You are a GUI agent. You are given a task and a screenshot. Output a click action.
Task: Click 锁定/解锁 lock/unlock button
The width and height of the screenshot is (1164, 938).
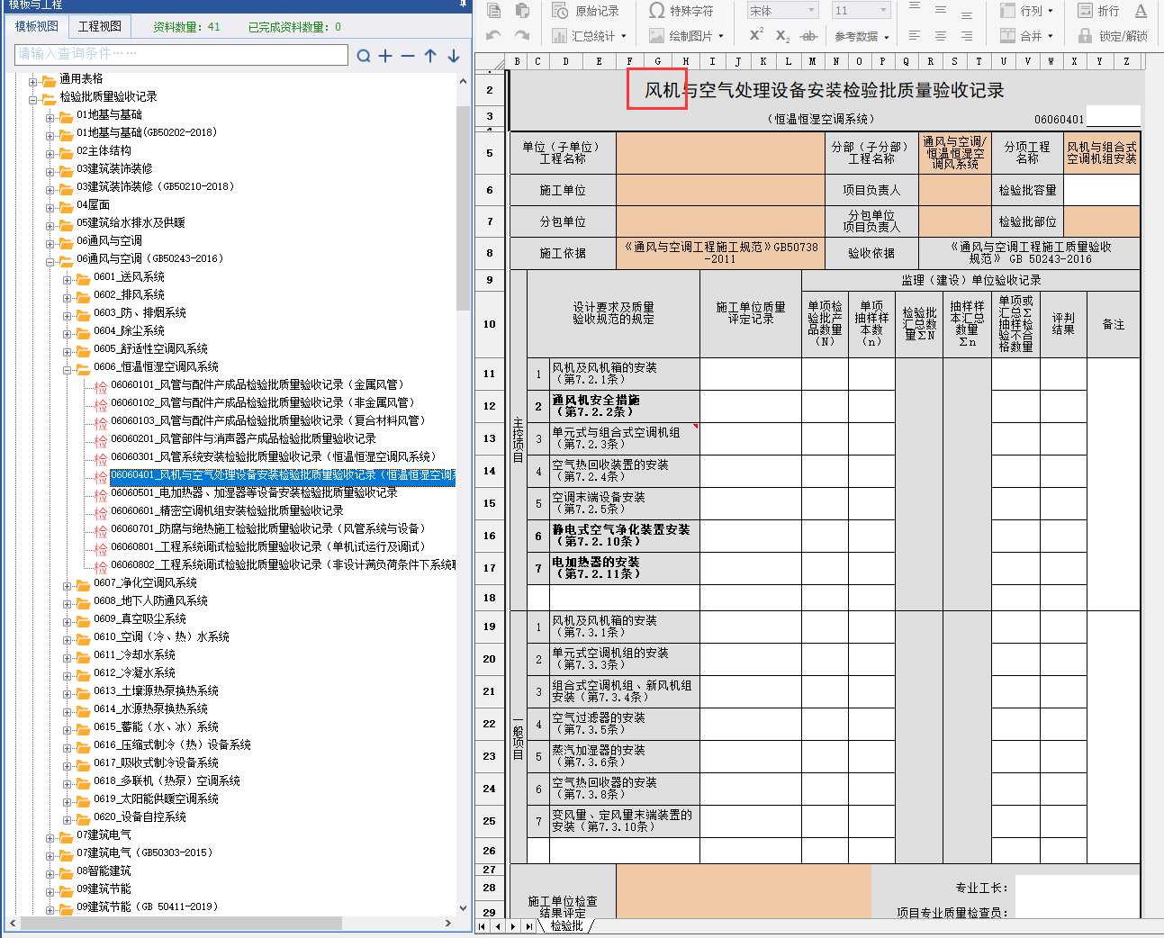tap(1113, 36)
